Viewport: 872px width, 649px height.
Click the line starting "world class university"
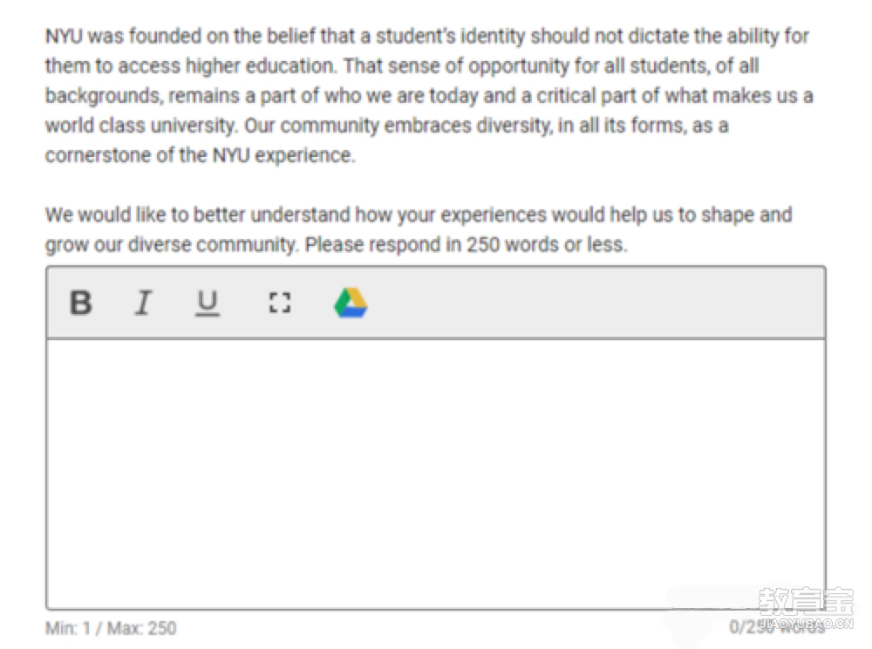pyautogui.click(x=387, y=126)
